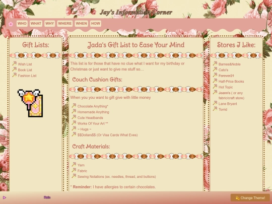
Task: Click the wand bullet beside Fabric
Action: (x=74, y=170)
